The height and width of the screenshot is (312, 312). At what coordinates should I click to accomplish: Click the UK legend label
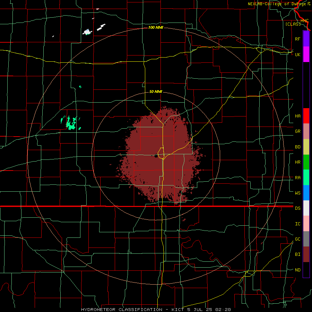pyautogui.click(x=297, y=54)
